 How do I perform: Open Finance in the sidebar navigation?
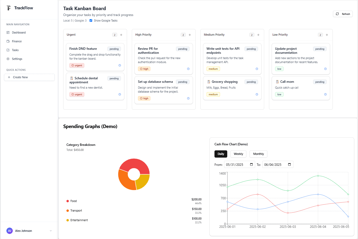pyautogui.click(x=17, y=41)
